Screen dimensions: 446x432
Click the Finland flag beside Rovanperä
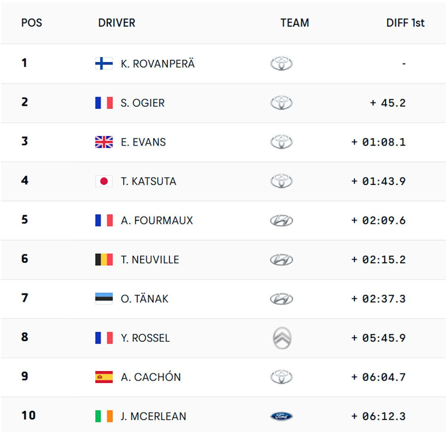(104, 64)
